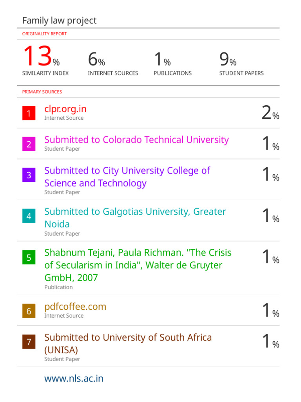Open Submitted to Colorado Technical University source

[136, 140]
